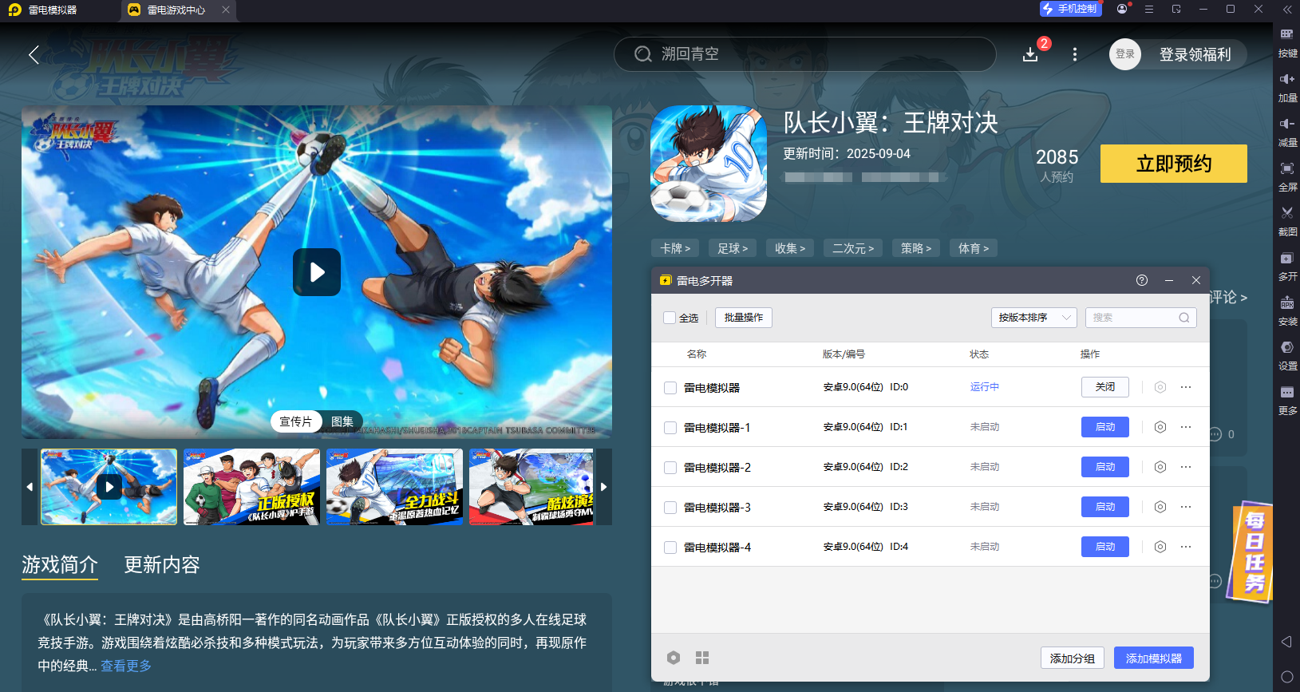Tick the checkbox for 雷电模拟器-1

click(670, 428)
